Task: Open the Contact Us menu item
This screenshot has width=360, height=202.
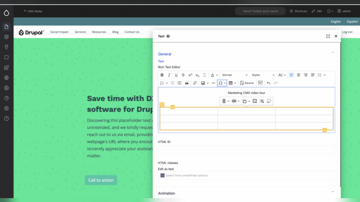Action: (x=132, y=32)
